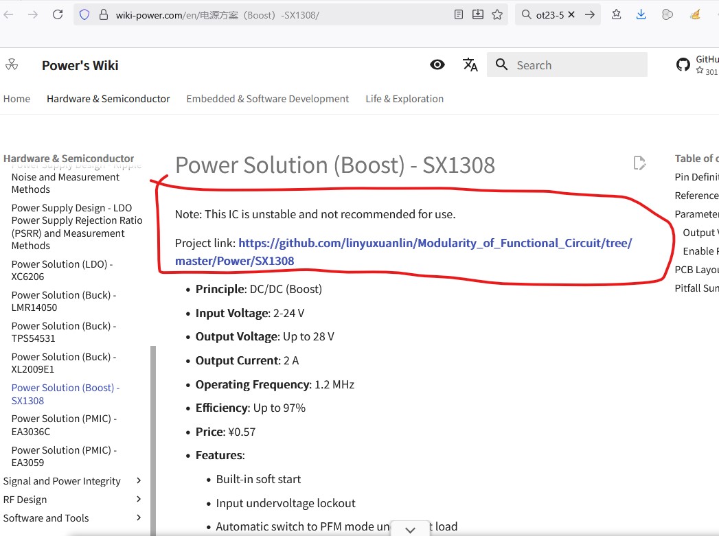Open the browser downloads panel
Screen dimensions: 719x536
click(641, 14)
